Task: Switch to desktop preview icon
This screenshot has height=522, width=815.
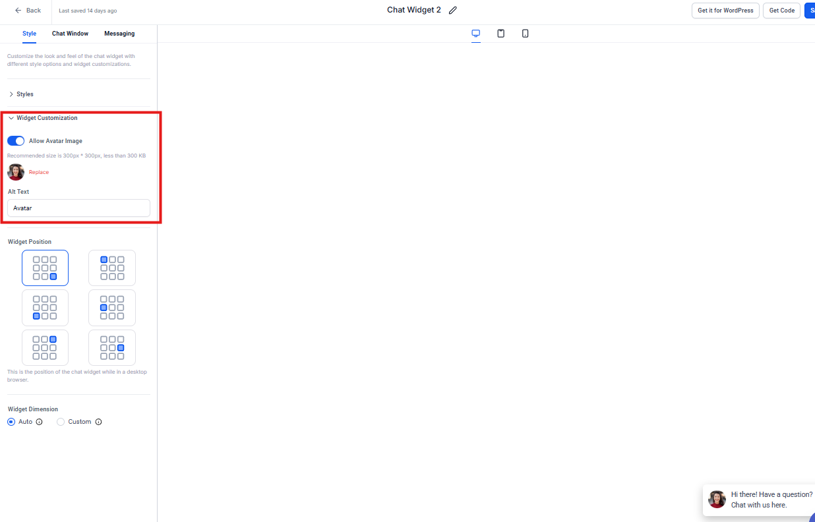Action: pyautogui.click(x=476, y=34)
